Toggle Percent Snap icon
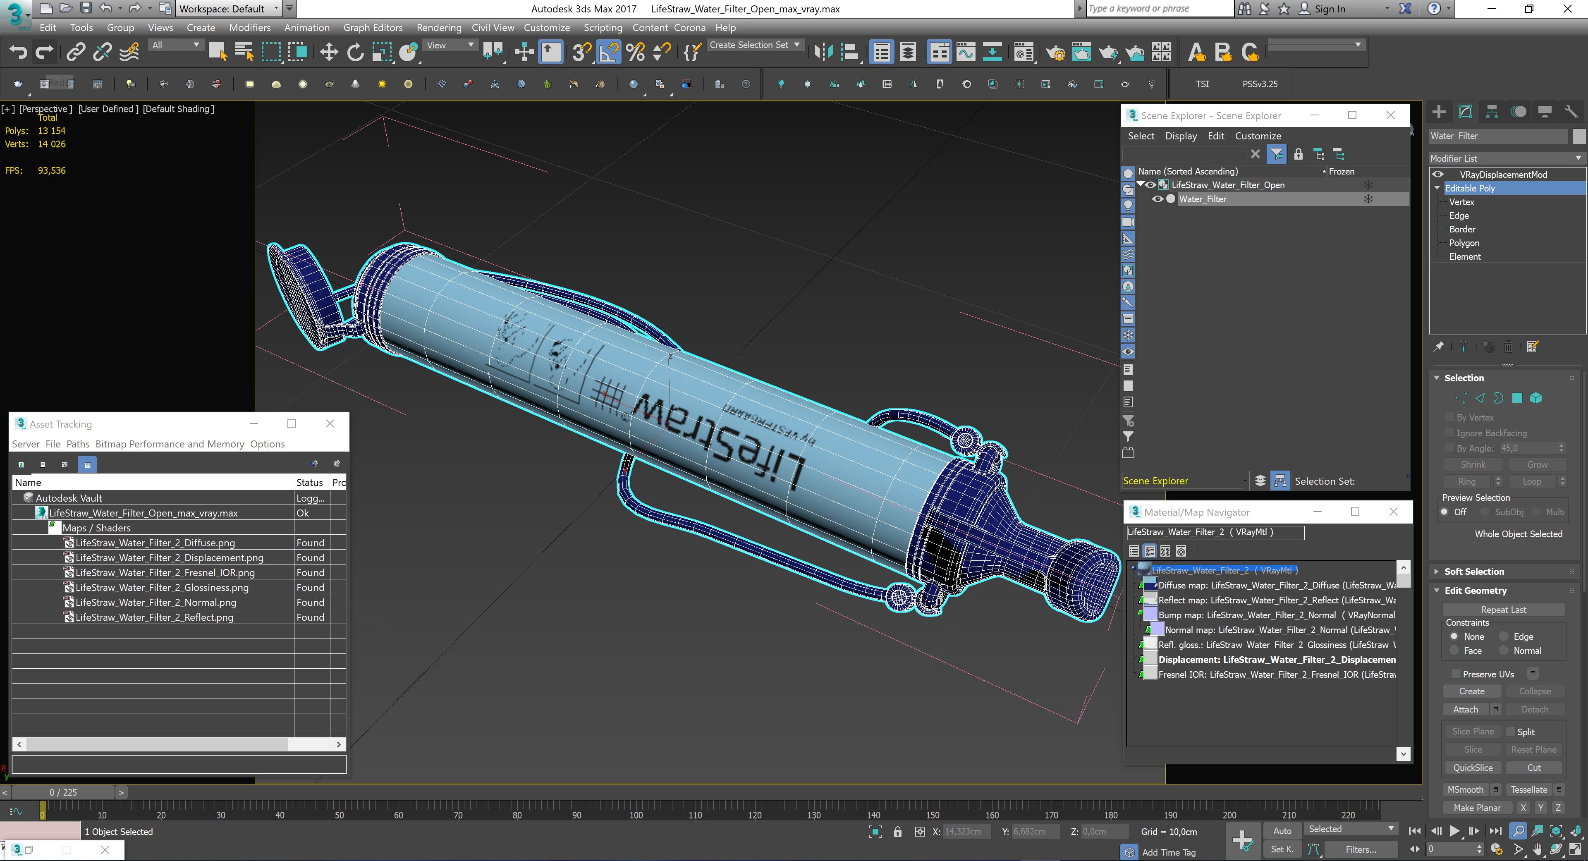 (635, 52)
